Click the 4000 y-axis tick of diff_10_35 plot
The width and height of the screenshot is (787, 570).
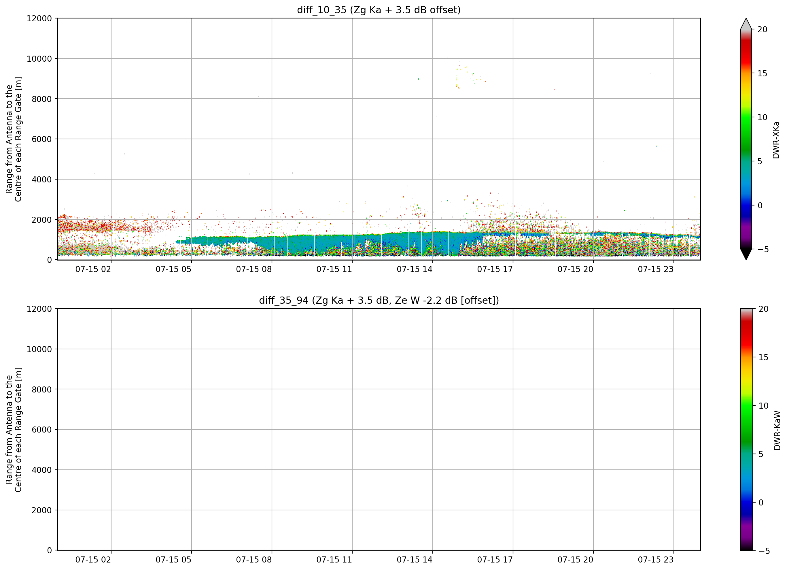tap(42, 180)
